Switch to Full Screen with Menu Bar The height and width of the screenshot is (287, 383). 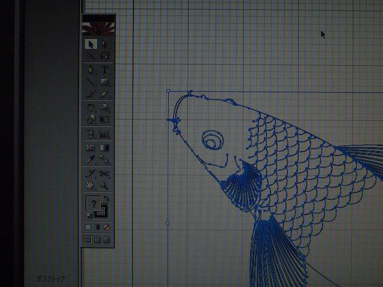(x=97, y=240)
